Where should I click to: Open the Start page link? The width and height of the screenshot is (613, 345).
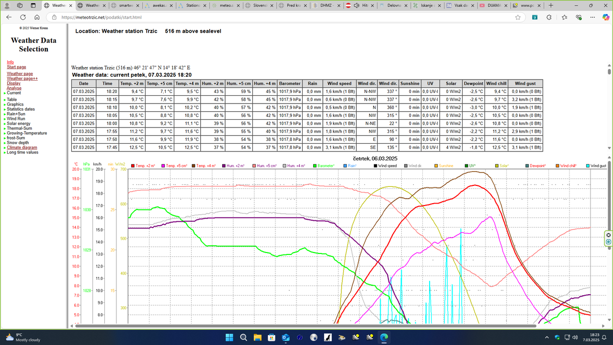(x=16, y=67)
